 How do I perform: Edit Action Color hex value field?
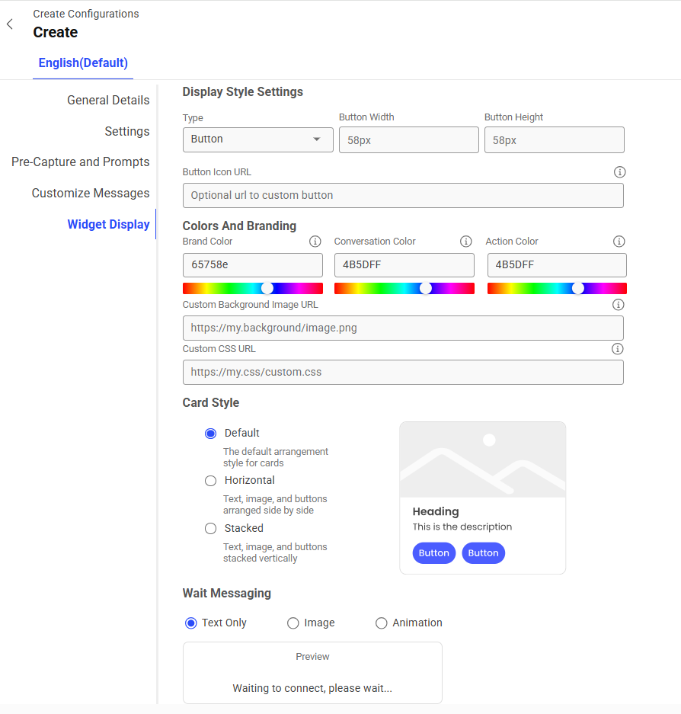[557, 265]
